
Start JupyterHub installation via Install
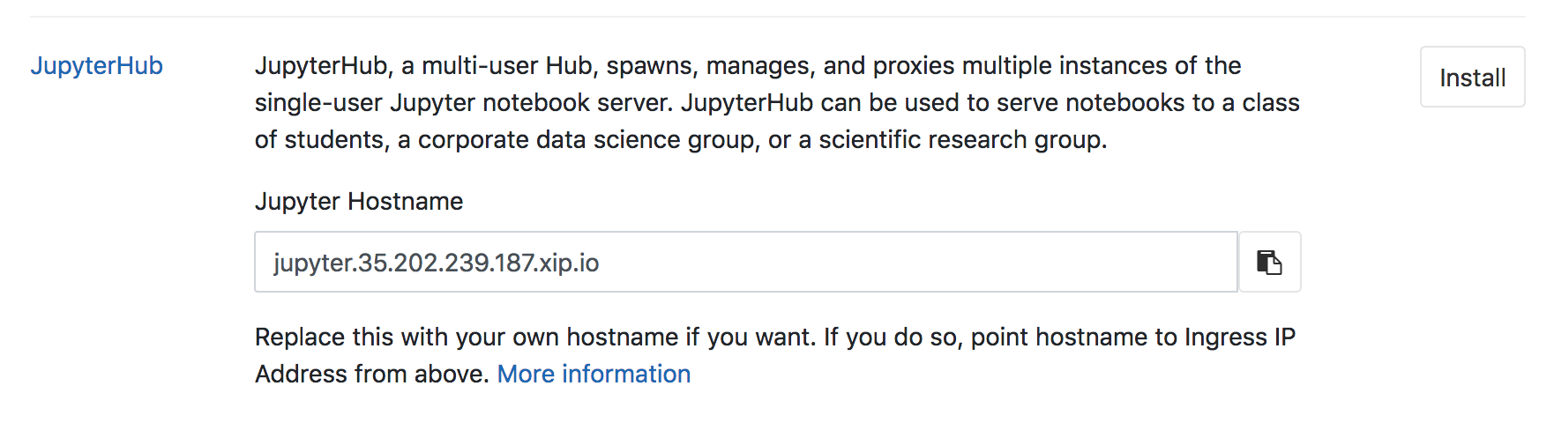1472,78
